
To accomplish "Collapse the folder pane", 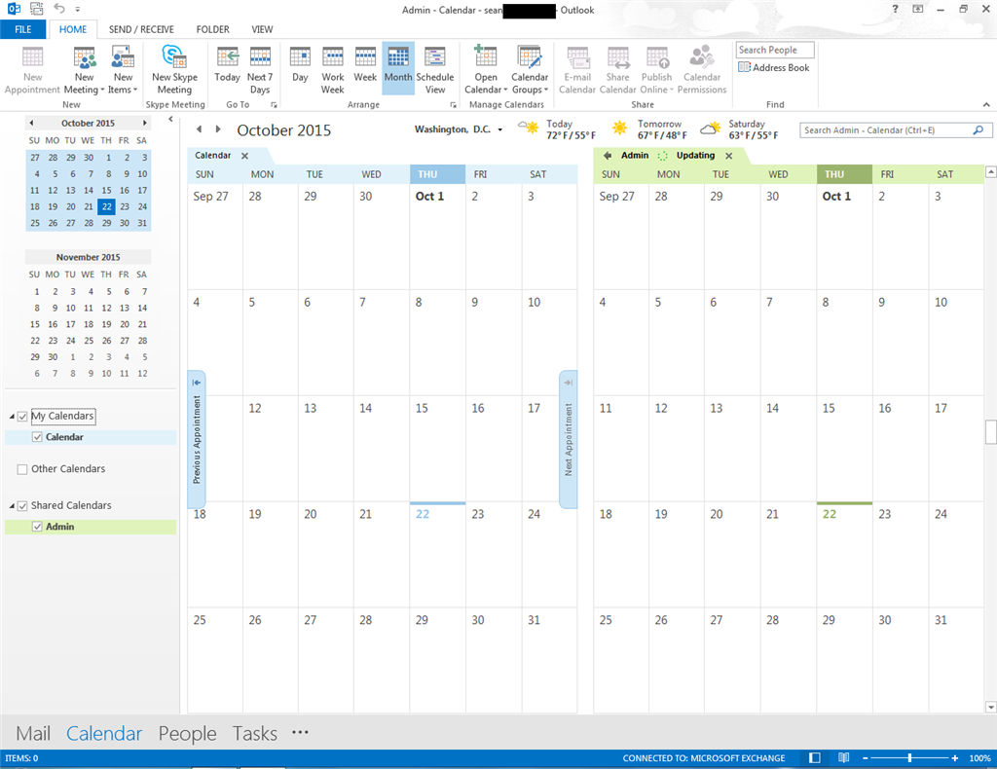I will pos(170,119).
